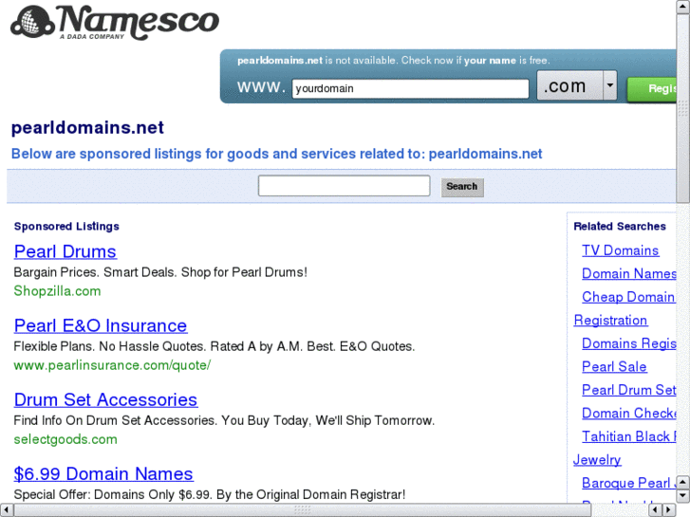Click the yourdomain input field
Viewport: 690px width, 517px height.
pyautogui.click(x=410, y=88)
